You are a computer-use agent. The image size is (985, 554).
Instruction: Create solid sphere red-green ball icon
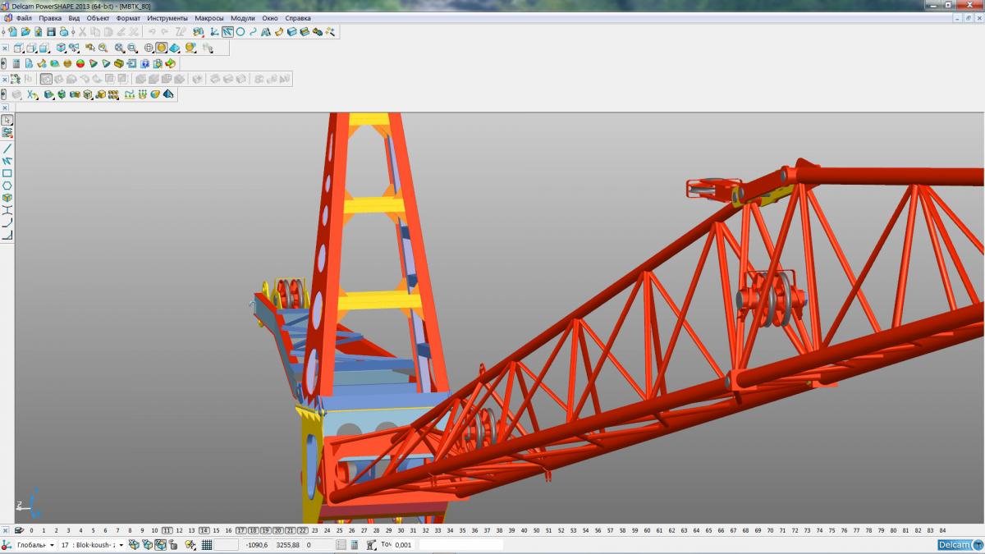tap(80, 63)
